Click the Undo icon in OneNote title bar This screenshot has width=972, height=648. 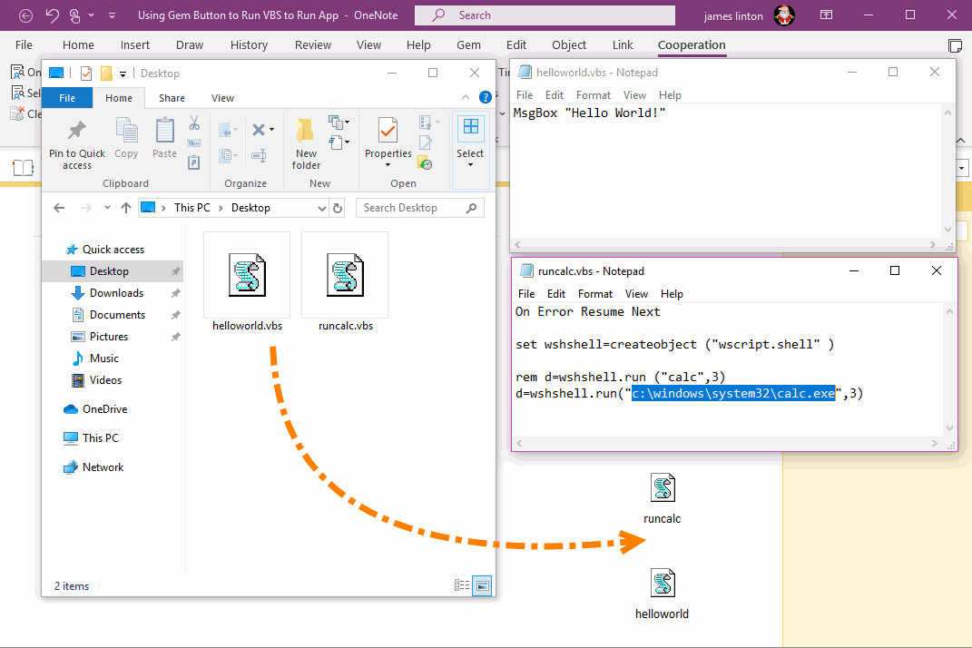click(52, 15)
